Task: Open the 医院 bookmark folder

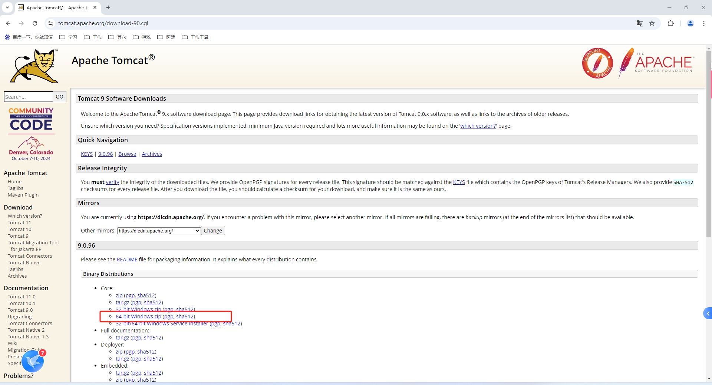Action: [x=166, y=37]
